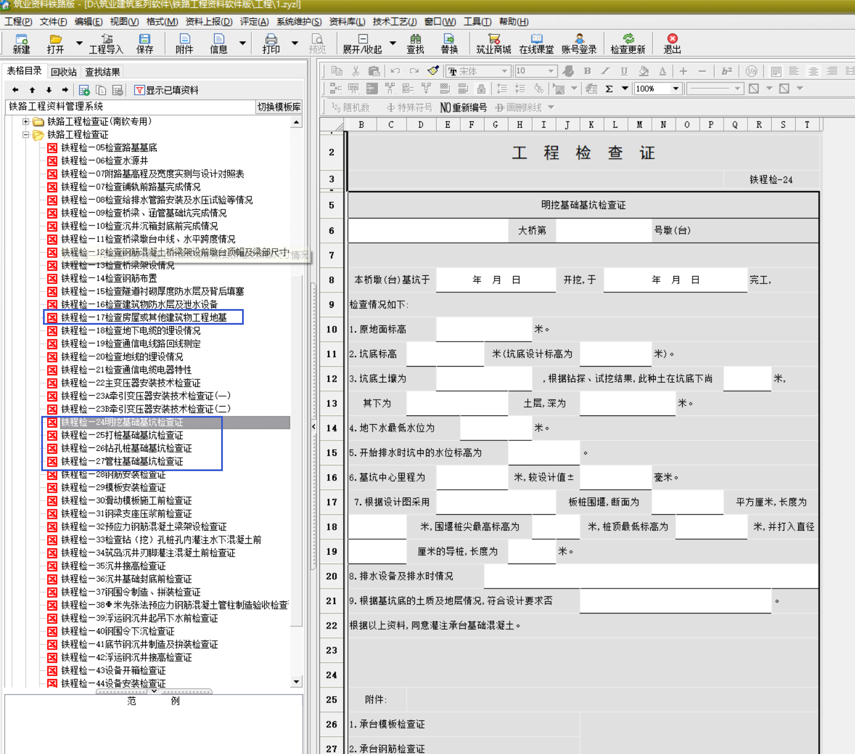This screenshot has width=855, height=754.
Task: Click the Σ sum icon
Action: point(609,89)
